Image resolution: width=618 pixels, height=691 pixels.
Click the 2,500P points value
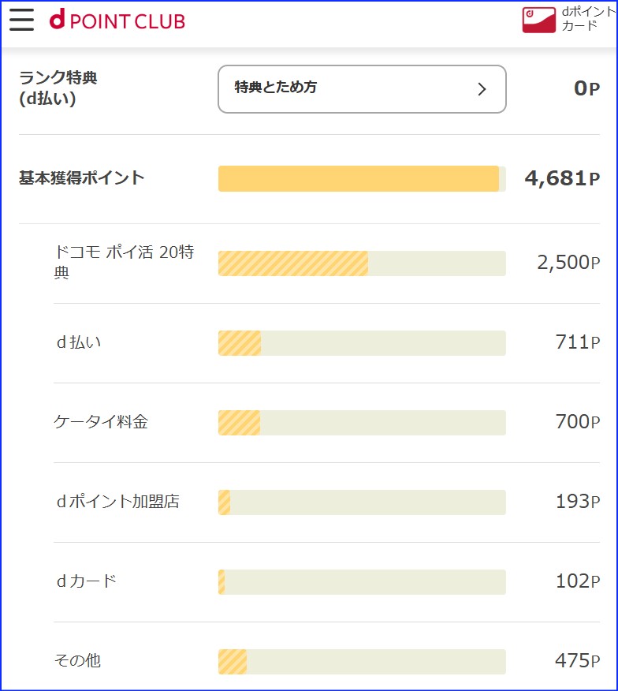tap(568, 263)
